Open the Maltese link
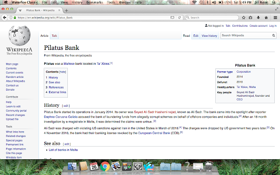This screenshot has width=280, height=175. pyautogui.click(x=69, y=63)
